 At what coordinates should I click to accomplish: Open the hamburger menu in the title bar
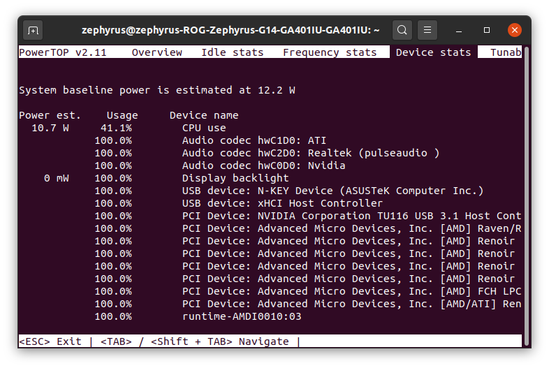[427, 30]
